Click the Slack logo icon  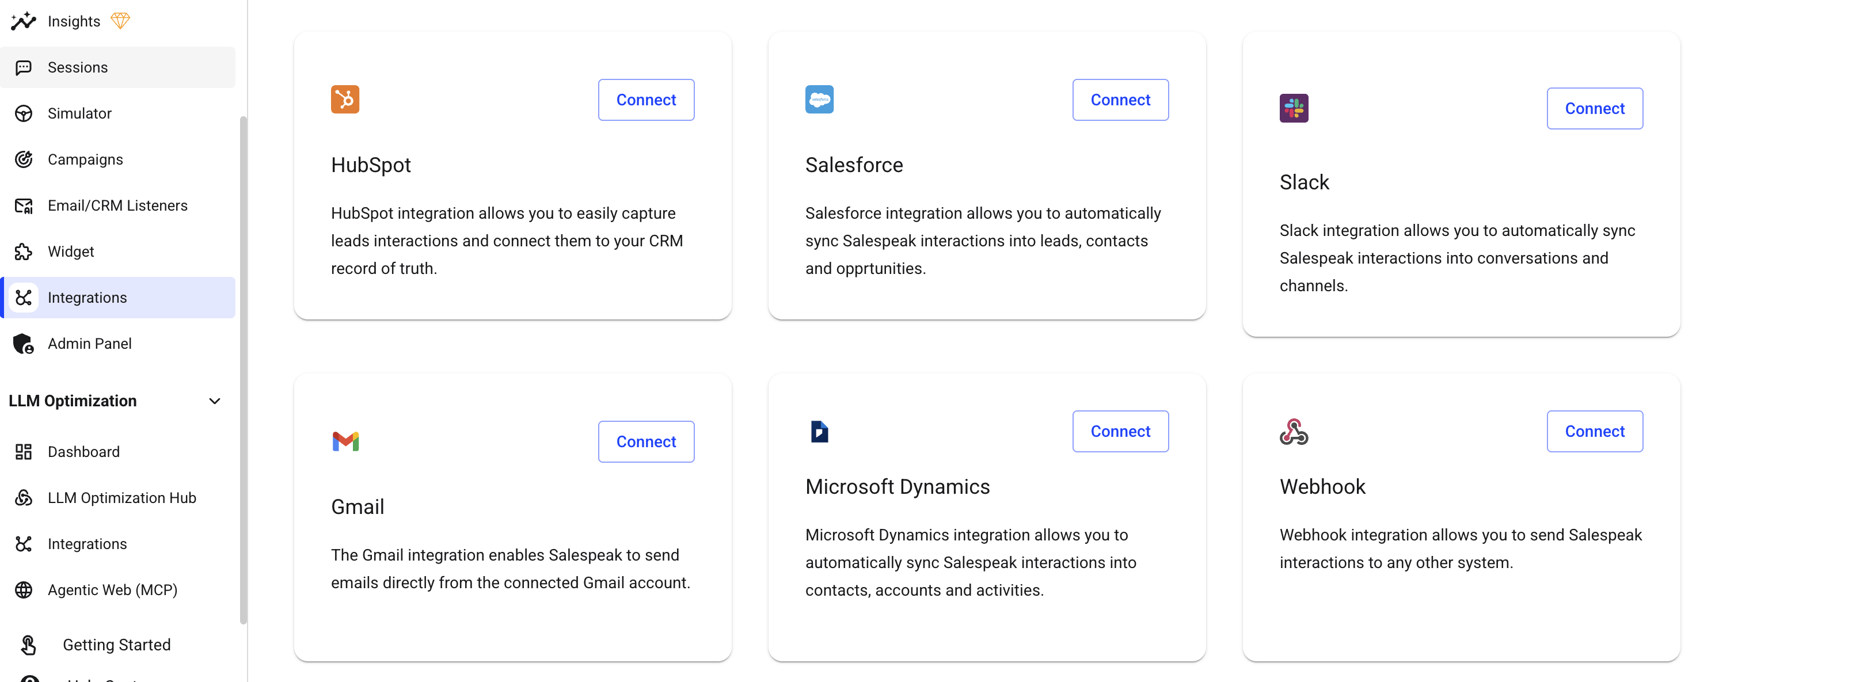click(1294, 108)
